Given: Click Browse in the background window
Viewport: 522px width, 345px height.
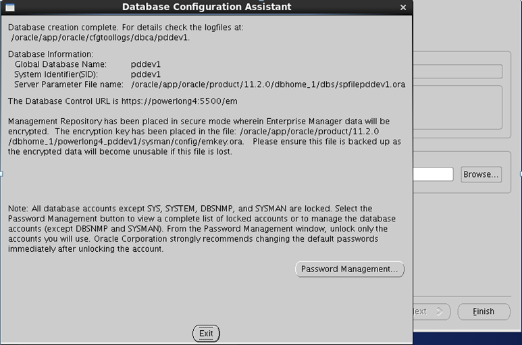Looking at the screenshot, I should coord(481,174).
